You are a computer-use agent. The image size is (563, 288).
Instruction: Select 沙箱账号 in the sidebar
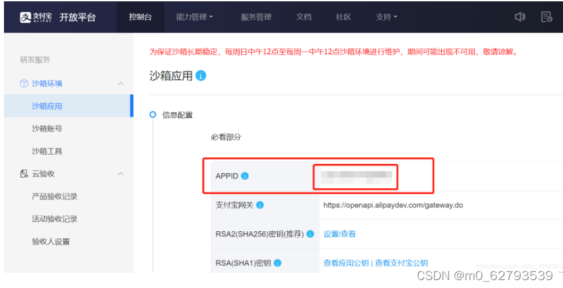47,129
